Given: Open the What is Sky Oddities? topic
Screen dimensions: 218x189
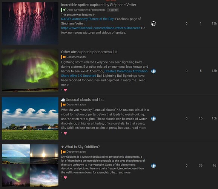Looking at the screenshot, I should 82,147.
